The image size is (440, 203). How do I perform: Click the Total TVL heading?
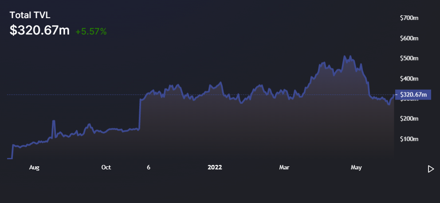(31, 15)
